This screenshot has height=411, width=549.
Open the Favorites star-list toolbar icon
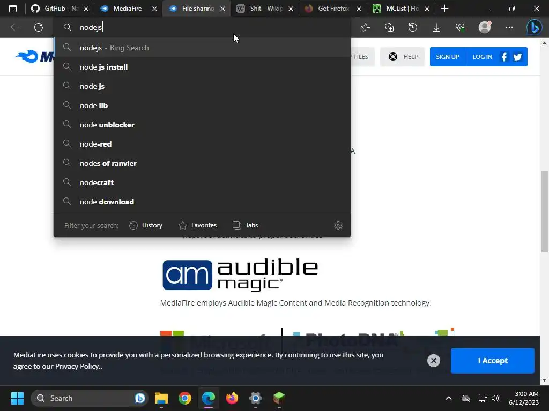(x=366, y=27)
